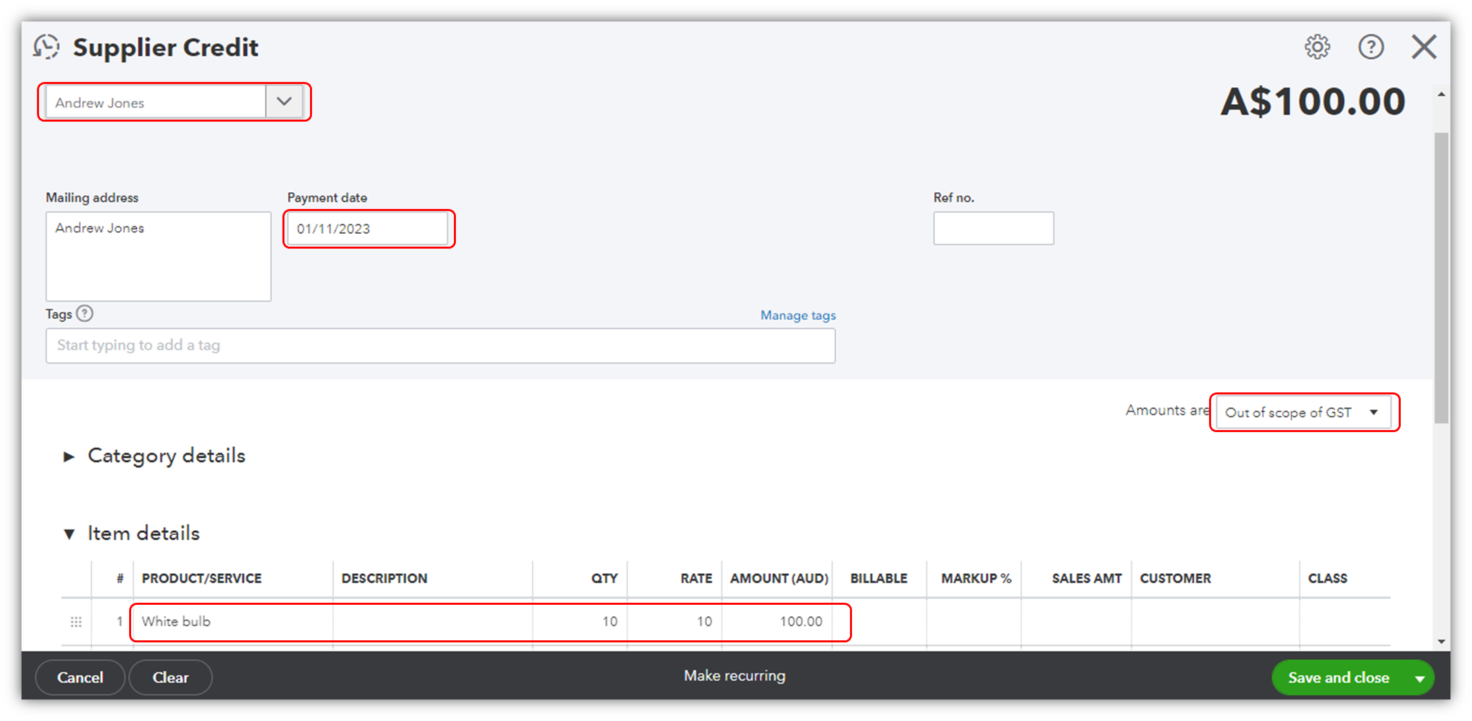Click the Cancel button
The width and height of the screenshot is (1472, 721).
point(80,677)
